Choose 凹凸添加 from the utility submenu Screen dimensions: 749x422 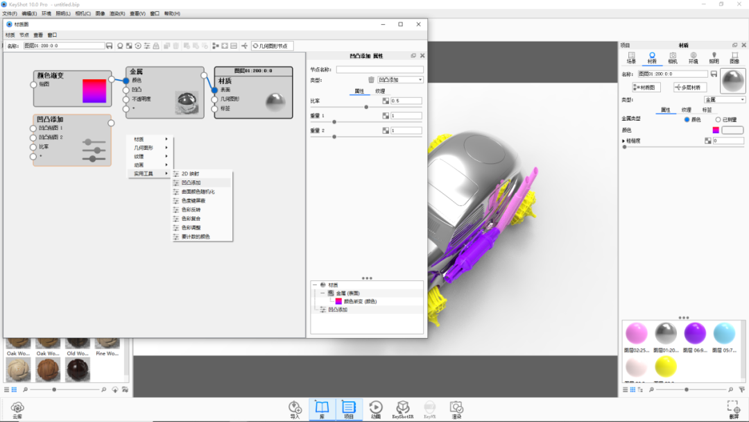click(202, 183)
